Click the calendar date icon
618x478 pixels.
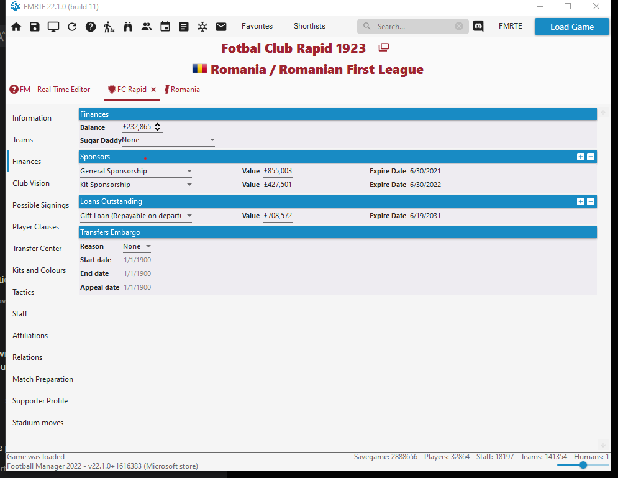(x=165, y=27)
